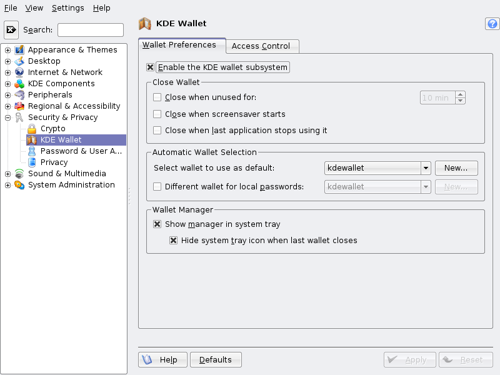Viewport: 500px width, 375px height.
Task: Switch to the Access Control tab
Action: (x=261, y=46)
